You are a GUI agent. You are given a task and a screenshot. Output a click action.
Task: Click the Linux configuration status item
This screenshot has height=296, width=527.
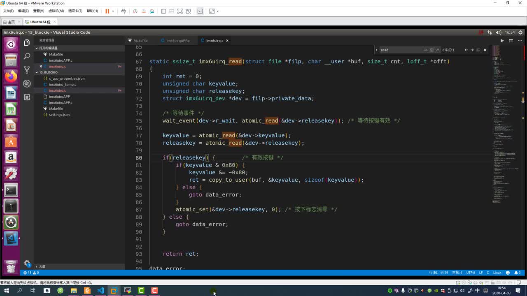coord(497,273)
